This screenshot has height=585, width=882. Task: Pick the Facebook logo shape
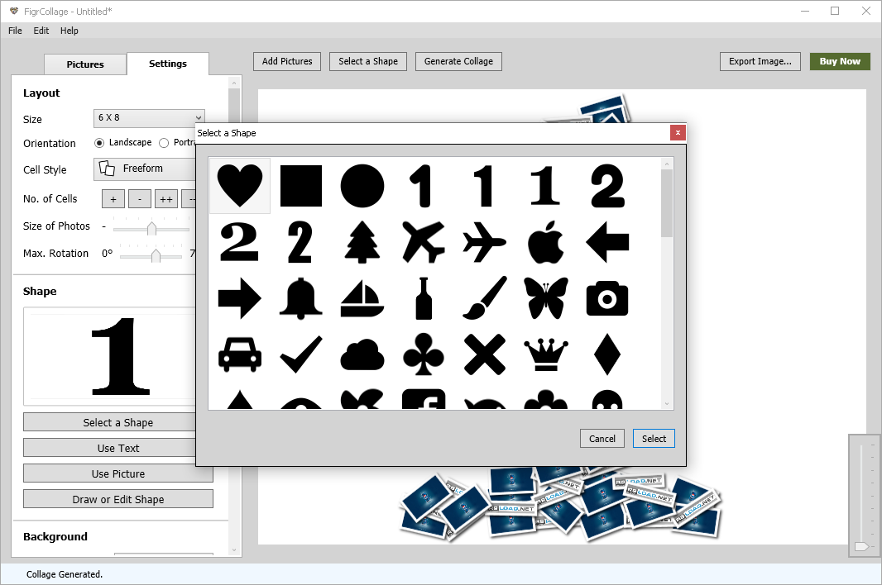tap(424, 398)
